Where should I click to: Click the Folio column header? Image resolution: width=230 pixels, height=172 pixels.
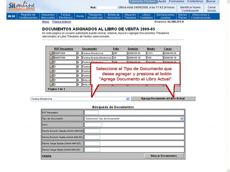click(x=116, y=49)
